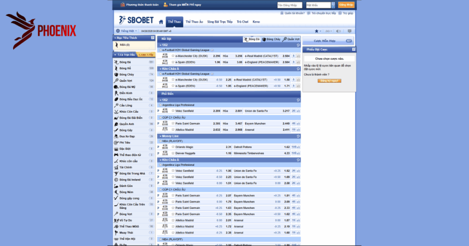The image size is (469, 246).
Task: Open help icon on Phiếu Đặt Cược panel
Action: [x=354, y=49]
